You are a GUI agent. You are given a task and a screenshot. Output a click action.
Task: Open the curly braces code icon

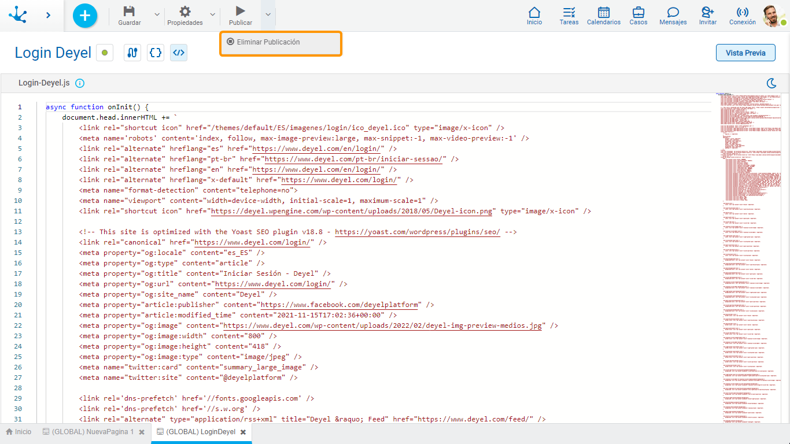click(156, 53)
